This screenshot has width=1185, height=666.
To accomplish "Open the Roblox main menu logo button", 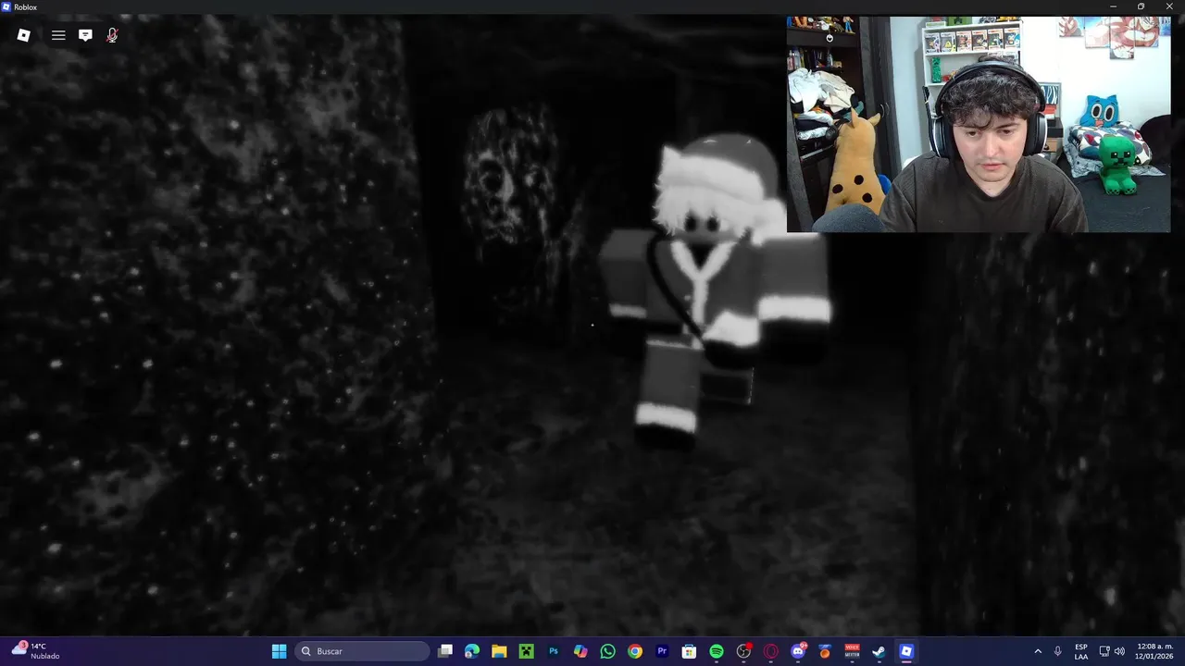I will point(24,35).
